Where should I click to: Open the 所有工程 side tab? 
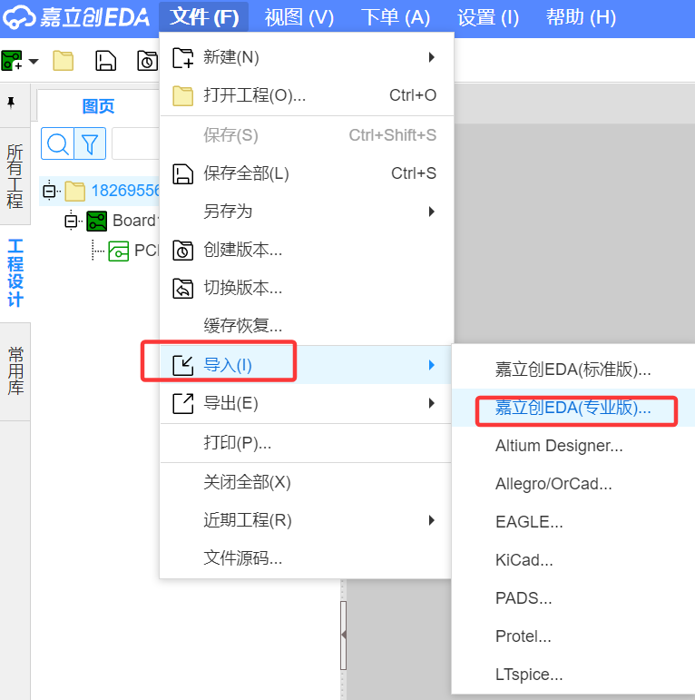(15, 176)
